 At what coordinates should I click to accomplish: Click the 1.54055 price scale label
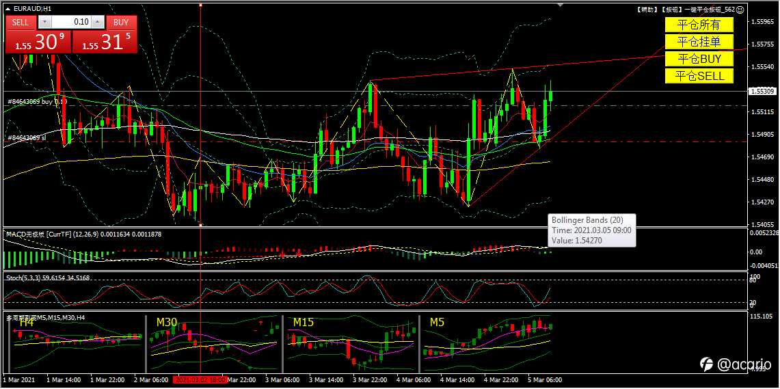coord(762,224)
